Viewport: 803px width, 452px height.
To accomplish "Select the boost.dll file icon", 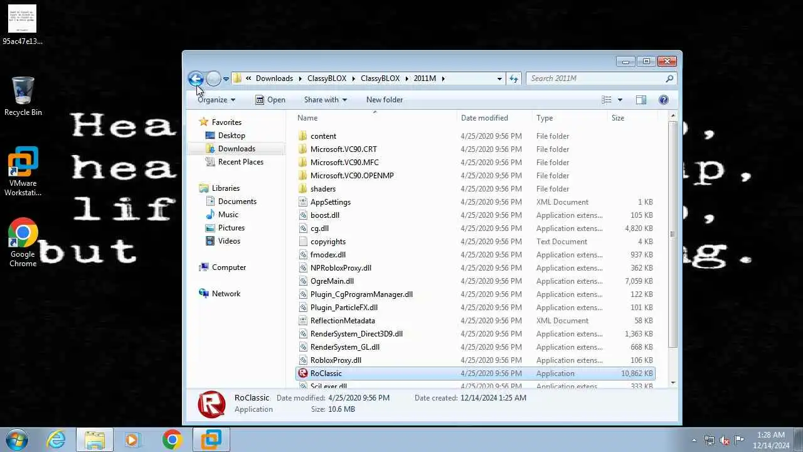I will (x=303, y=215).
